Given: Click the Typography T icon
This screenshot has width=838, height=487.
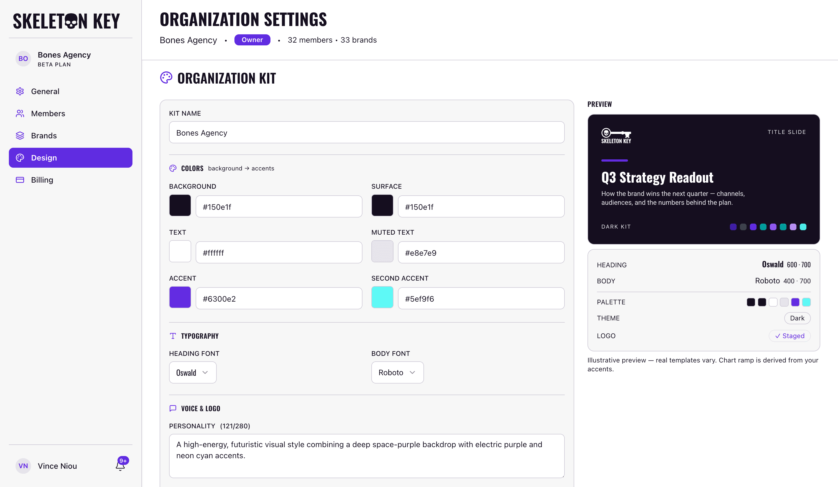Looking at the screenshot, I should [x=173, y=336].
